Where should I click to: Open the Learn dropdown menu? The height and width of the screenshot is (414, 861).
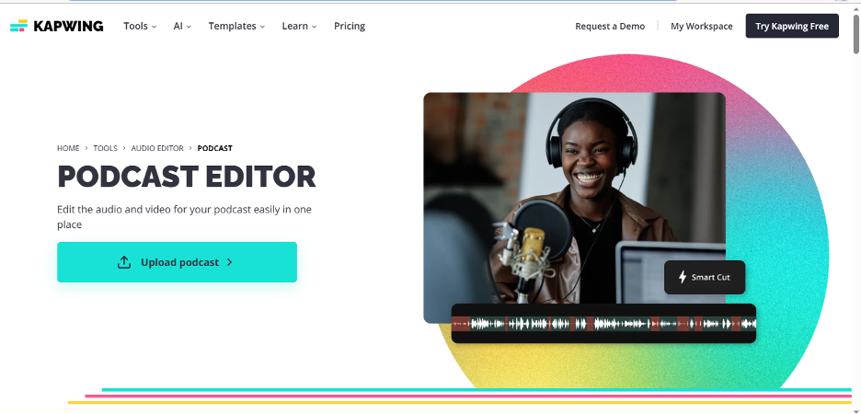point(299,26)
